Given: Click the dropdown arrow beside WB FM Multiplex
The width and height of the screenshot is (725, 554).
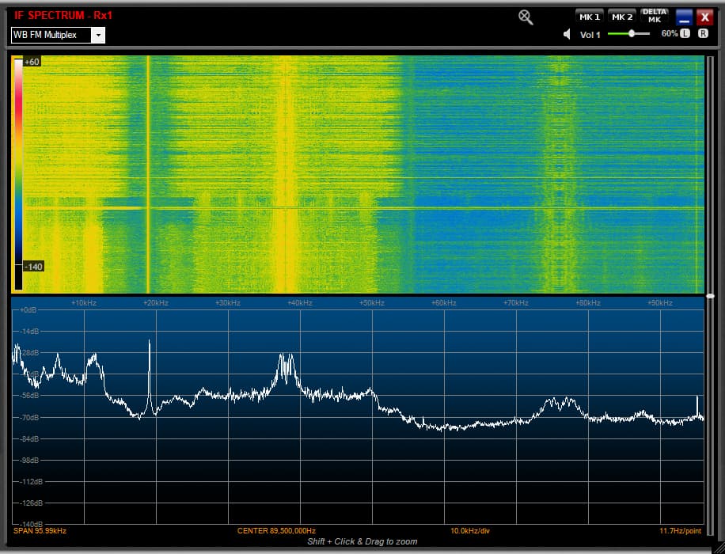Looking at the screenshot, I should 97,35.
